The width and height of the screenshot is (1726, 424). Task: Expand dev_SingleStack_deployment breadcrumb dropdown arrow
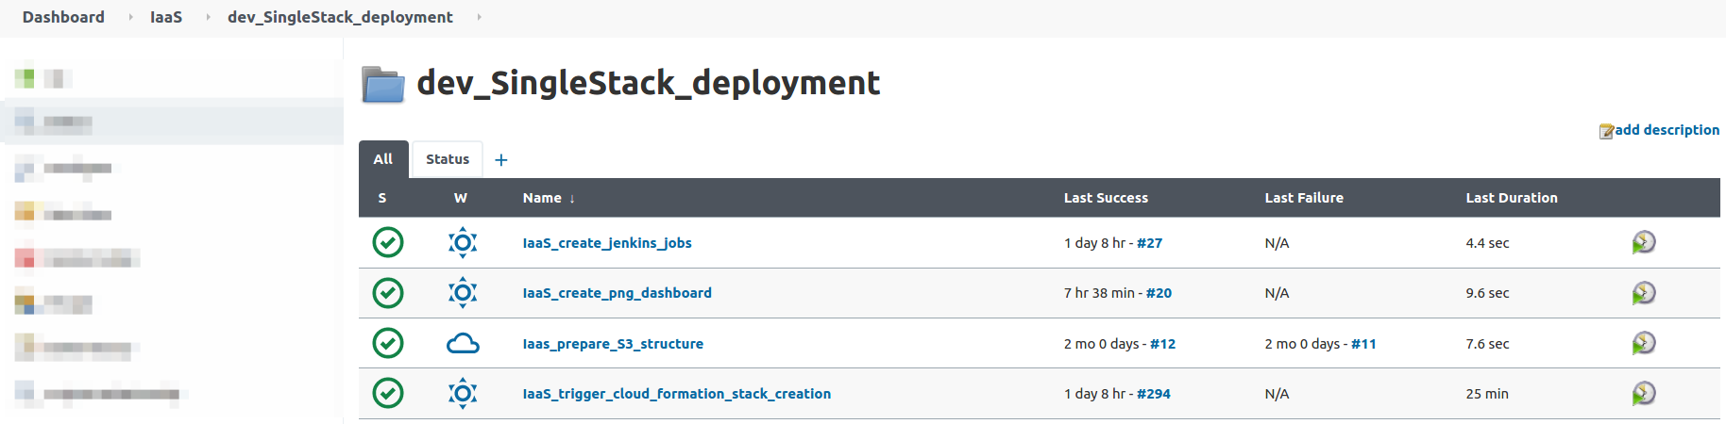(479, 17)
